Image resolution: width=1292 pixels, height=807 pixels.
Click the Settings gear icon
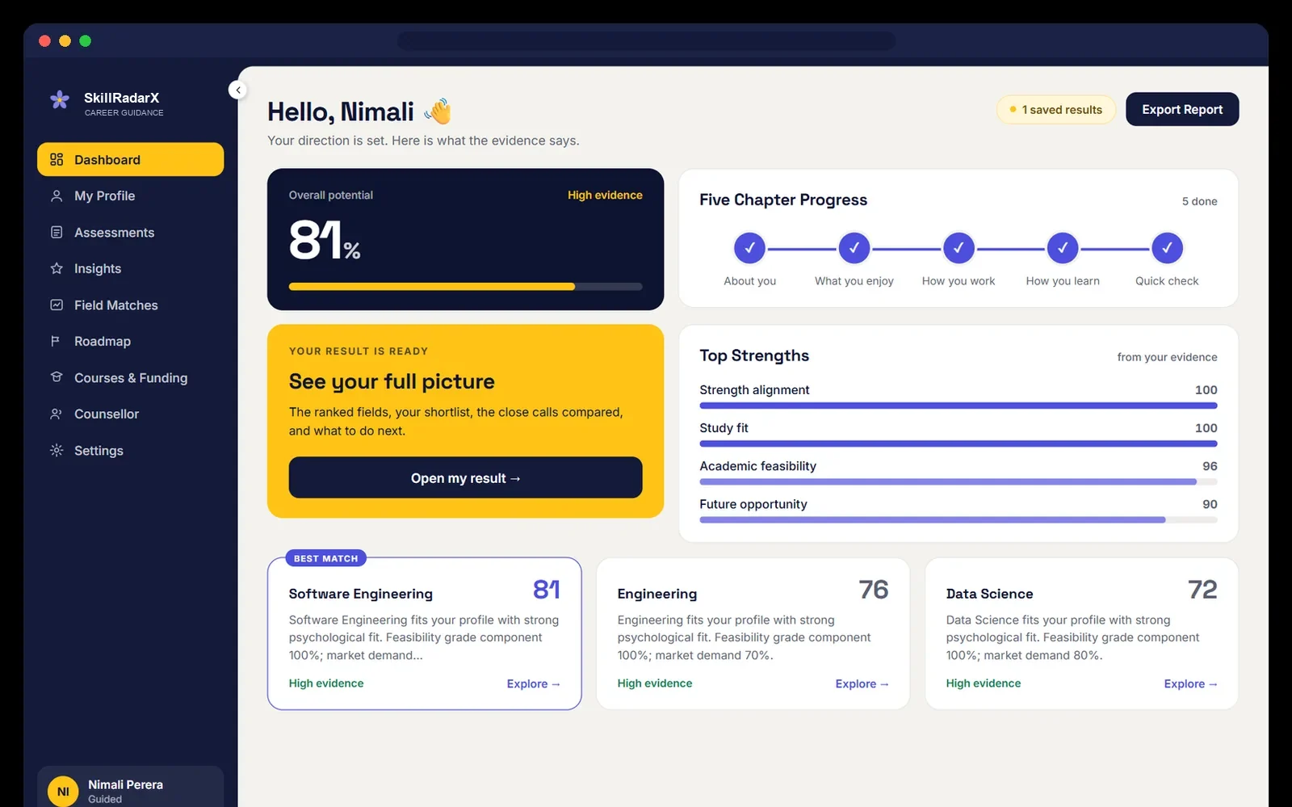point(57,450)
